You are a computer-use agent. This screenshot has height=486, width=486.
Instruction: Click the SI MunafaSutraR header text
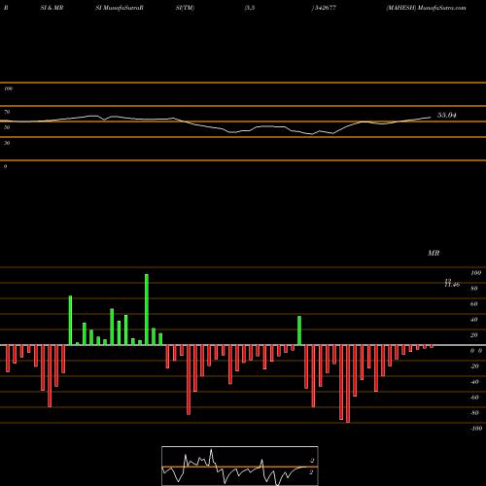coord(120,8)
